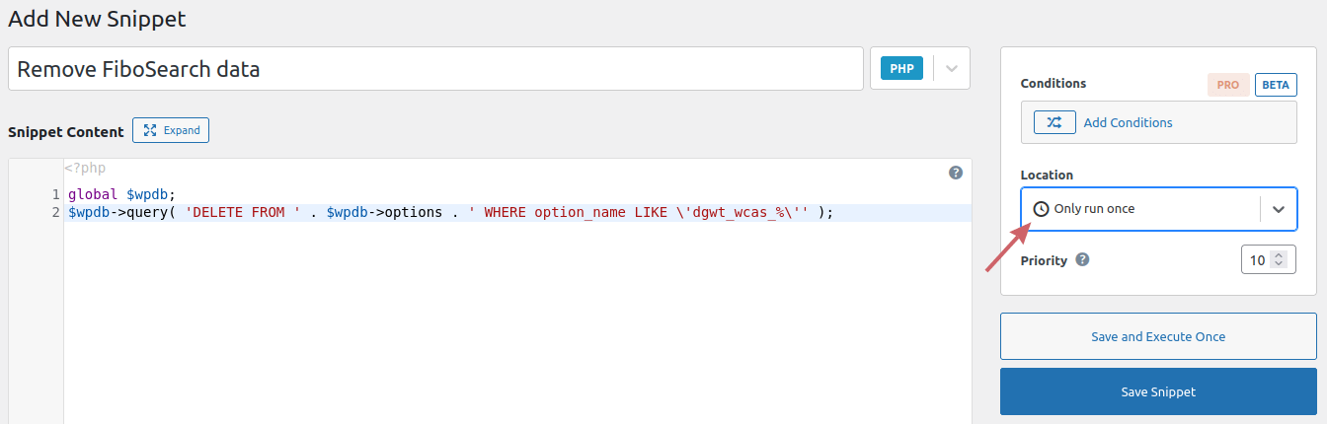This screenshot has width=1327, height=424.
Task: Click the 'Add New Snippet' heading
Action: pyautogui.click(x=97, y=18)
